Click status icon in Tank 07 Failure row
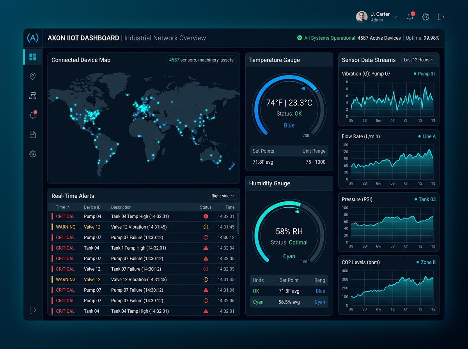The height and width of the screenshot is (349, 468). 206,269
